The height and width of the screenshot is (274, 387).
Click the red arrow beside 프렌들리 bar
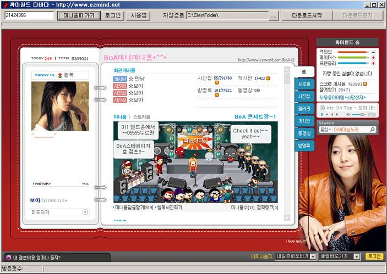[373, 63]
